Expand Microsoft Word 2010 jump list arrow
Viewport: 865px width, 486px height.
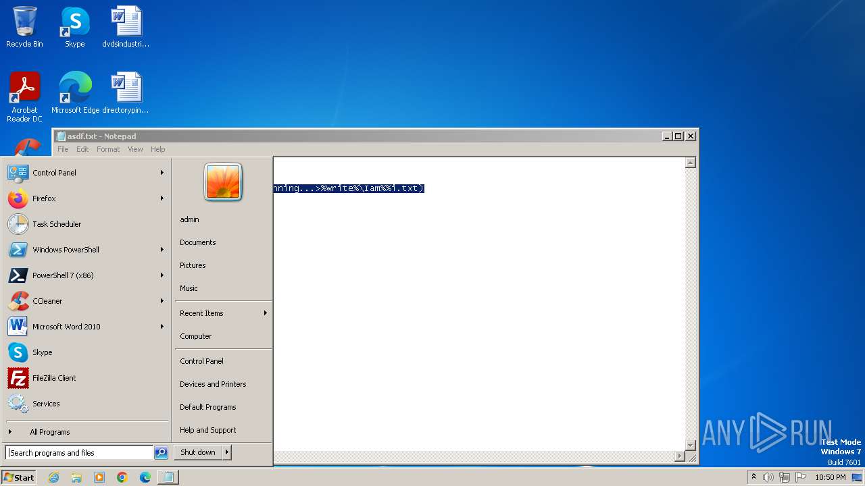(x=162, y=327)
